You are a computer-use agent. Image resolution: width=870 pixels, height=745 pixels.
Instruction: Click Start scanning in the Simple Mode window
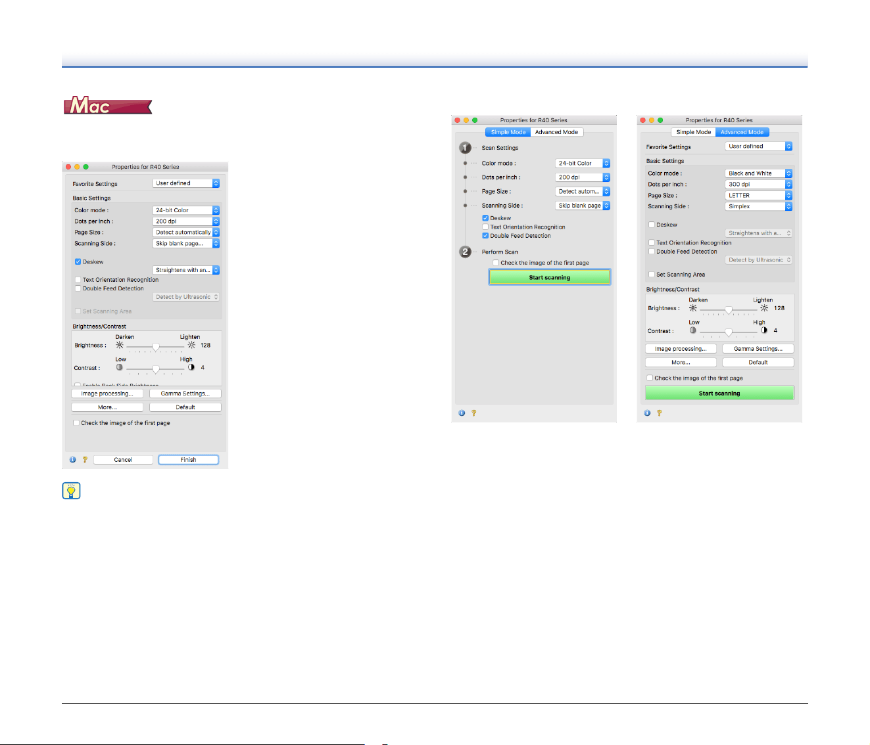tap(550, 277)
